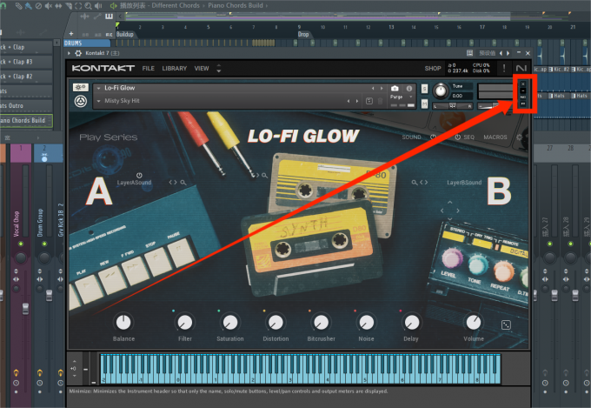
Task: Click the save snapshot disk icon
Action: coord(369,101)
